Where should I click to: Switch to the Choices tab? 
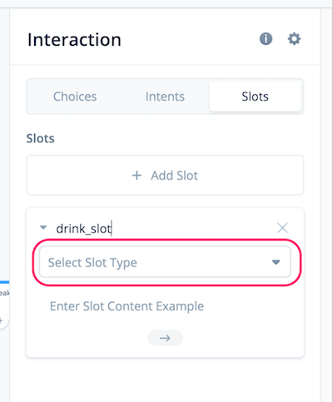click(75, 97)
